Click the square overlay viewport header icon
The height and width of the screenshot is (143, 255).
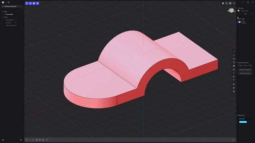pos(230,3)
